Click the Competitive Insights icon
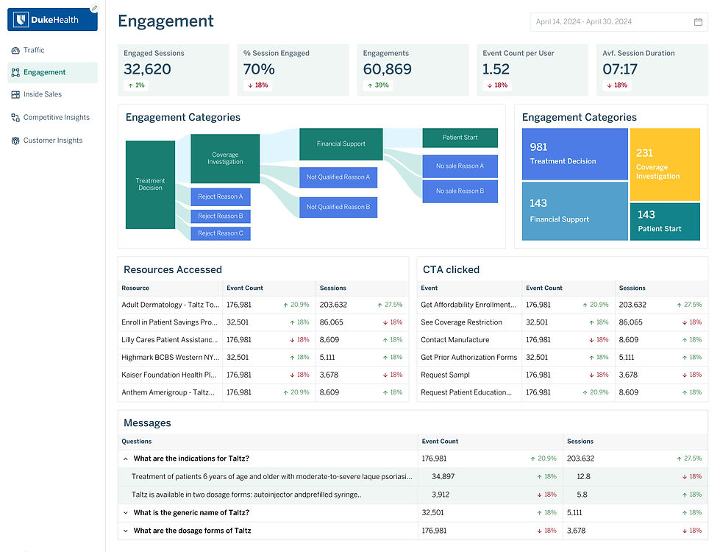This screenshot has width=720, height=552. pos(15,118)
